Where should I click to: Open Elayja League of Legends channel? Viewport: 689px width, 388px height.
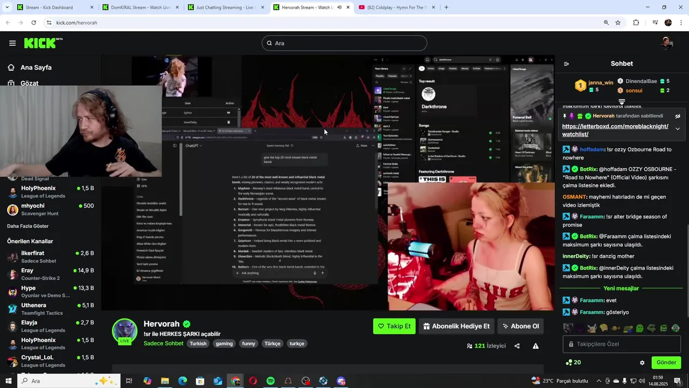51,326
